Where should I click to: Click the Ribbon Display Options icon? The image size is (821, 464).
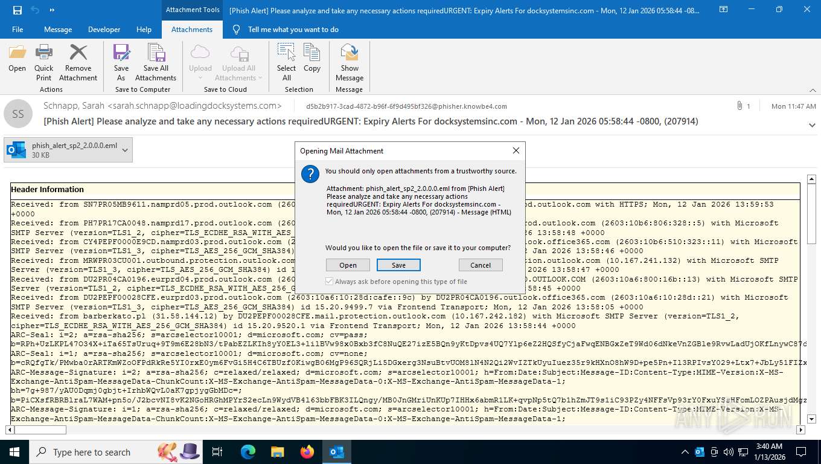(x=723, y=10)
